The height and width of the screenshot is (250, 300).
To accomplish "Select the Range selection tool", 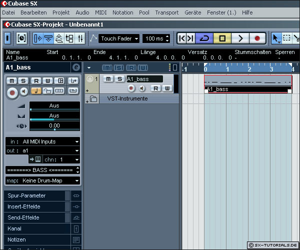I will tap(286, 38).
